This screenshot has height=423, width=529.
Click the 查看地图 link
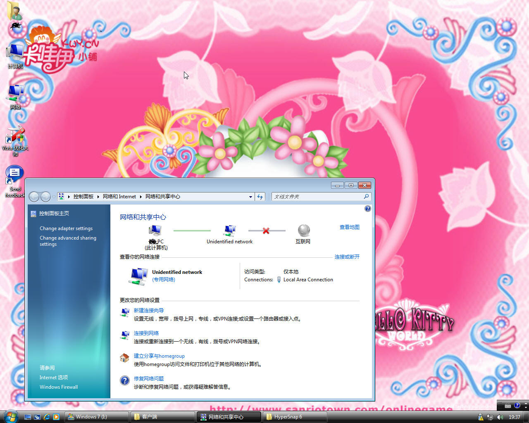(x=350, y=227)
